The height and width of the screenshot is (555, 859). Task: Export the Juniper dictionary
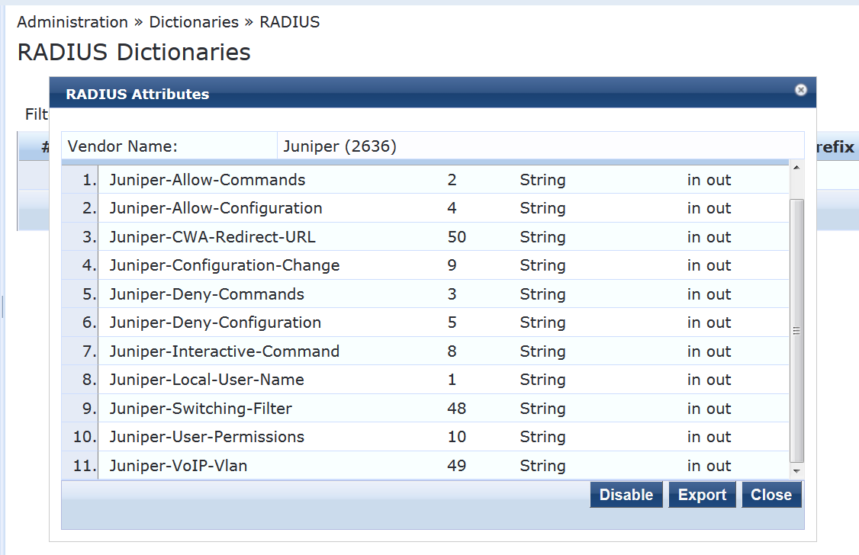702,495
